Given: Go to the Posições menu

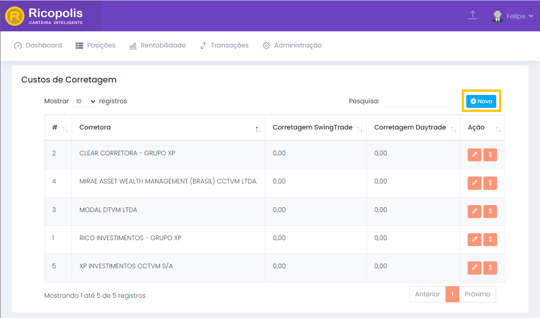Looking at the screenshot, I should 95,46.
